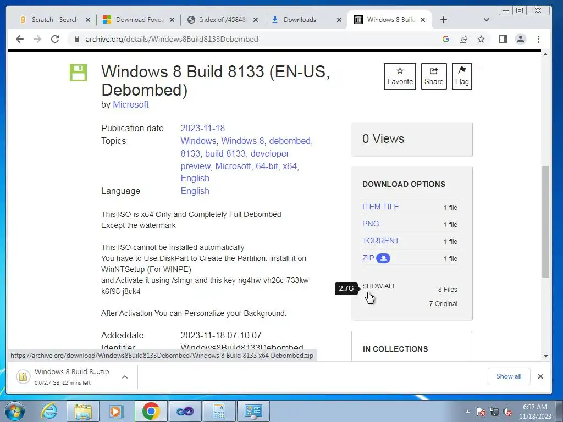
Task: Click the browser forward arrow
Action: point(37,39)
